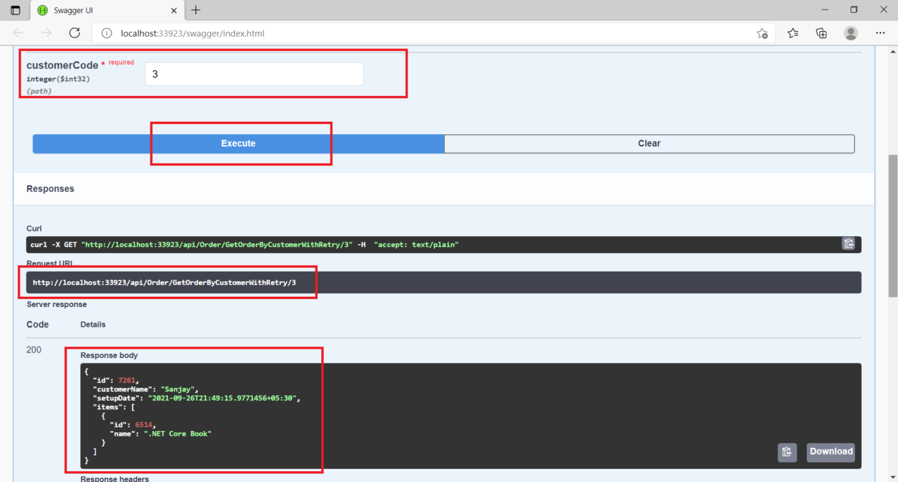Open the browser profile menu
The height and width of the screenshot is (482, 898).
click(x=850, y=33)
